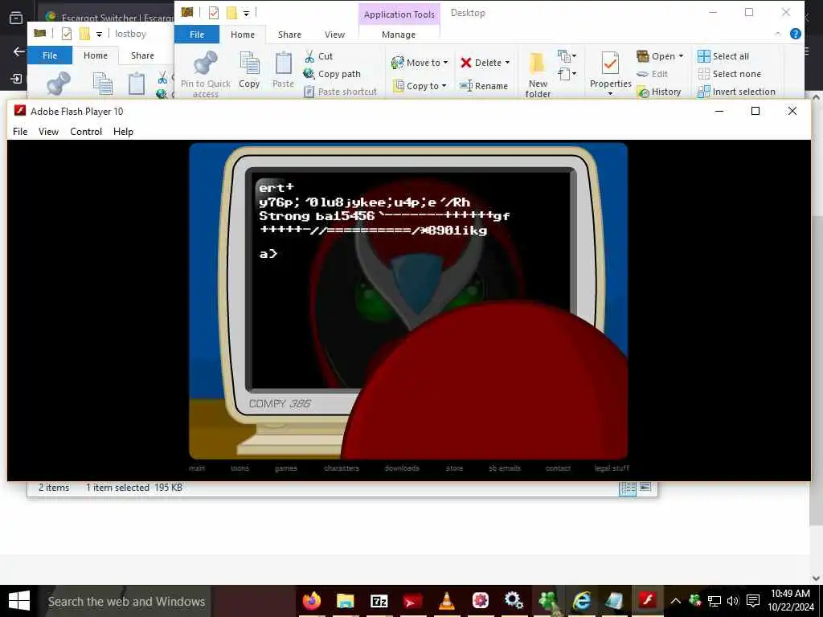Open the File tab in Desktop window

197,35
